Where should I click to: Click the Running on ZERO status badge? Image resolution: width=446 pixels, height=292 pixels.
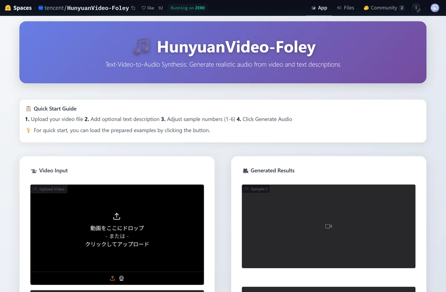188,8
